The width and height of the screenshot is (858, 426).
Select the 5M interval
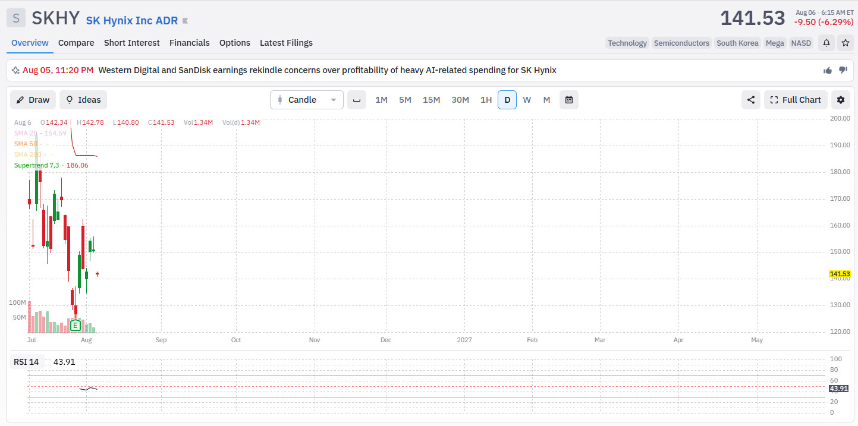click(405, 100)
